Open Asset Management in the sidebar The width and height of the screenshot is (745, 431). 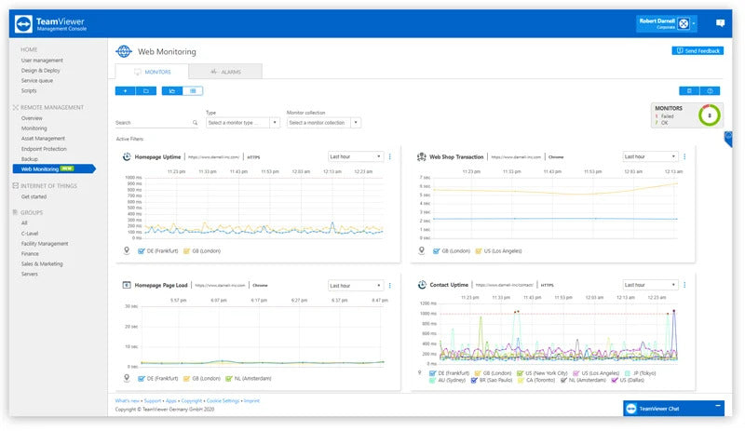(44, 139)
